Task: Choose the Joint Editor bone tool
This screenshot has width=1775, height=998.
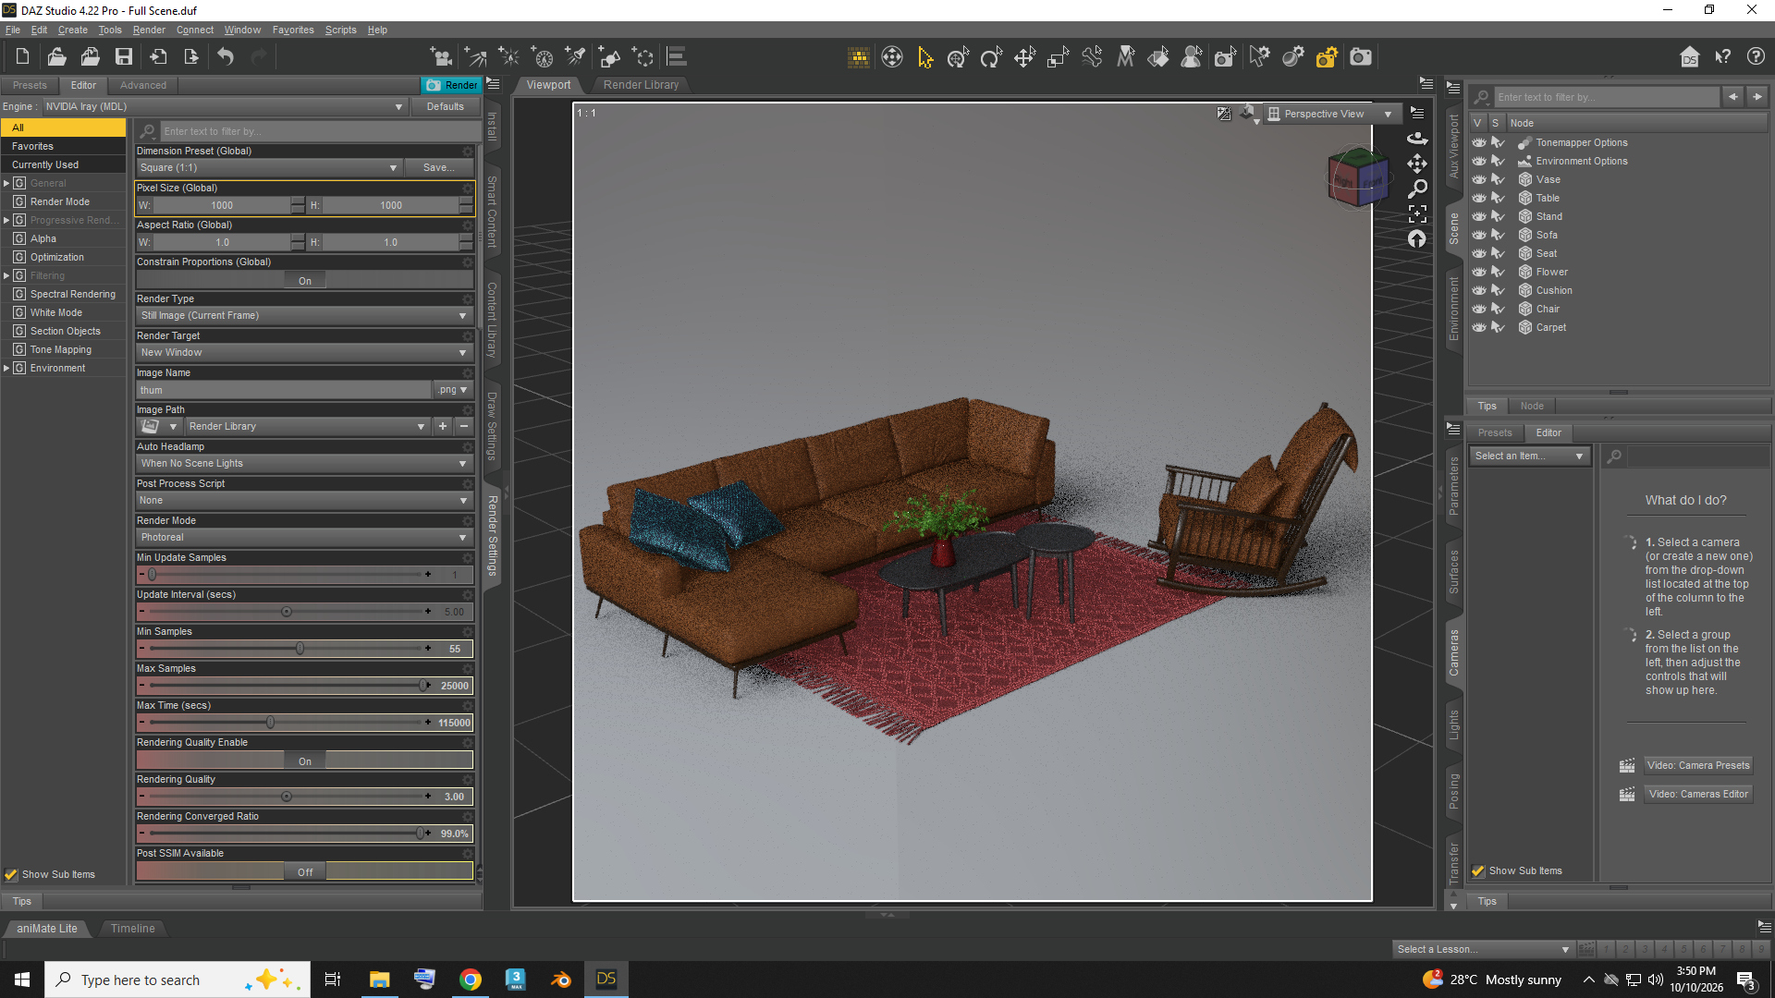Action: click(x=1092, y=57)
